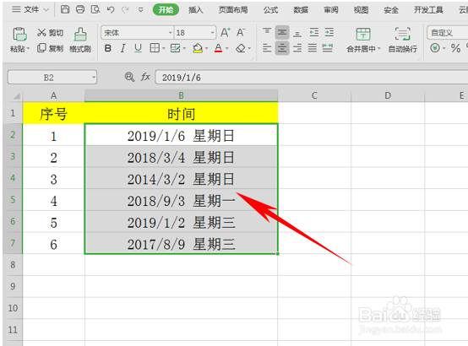Click the Paste icon
468x346 pixels.
tap(19, 34)
